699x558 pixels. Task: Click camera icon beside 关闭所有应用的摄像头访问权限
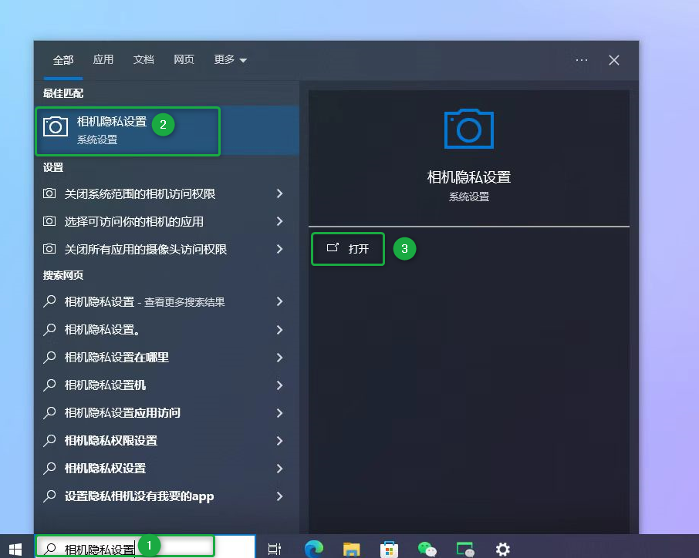[49, 248]
